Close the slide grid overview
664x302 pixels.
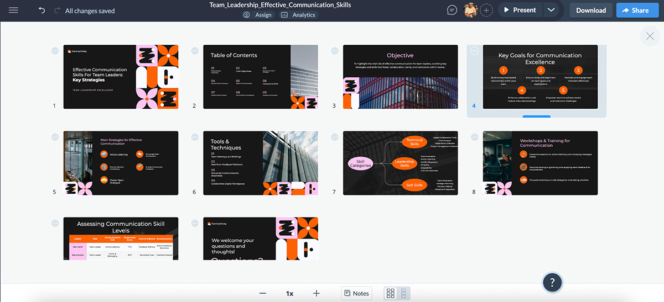649,36
